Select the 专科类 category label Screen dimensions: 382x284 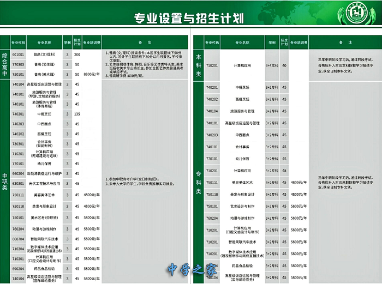(x=199, y=181)
